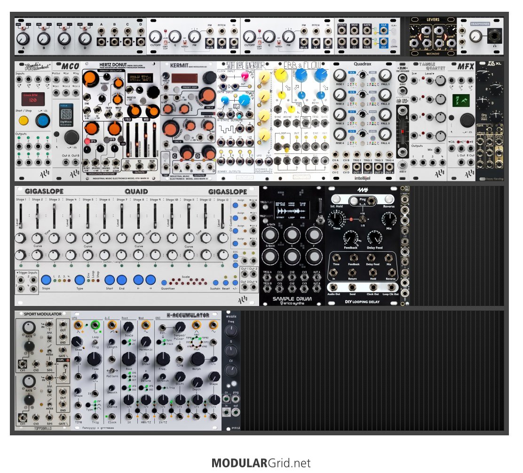
Task: Click Sample Drum waveform display
Action: pos(291,210)
